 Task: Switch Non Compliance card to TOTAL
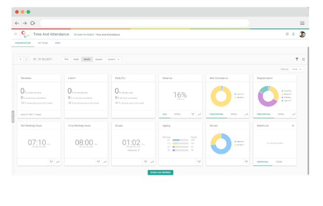point(234,114)
